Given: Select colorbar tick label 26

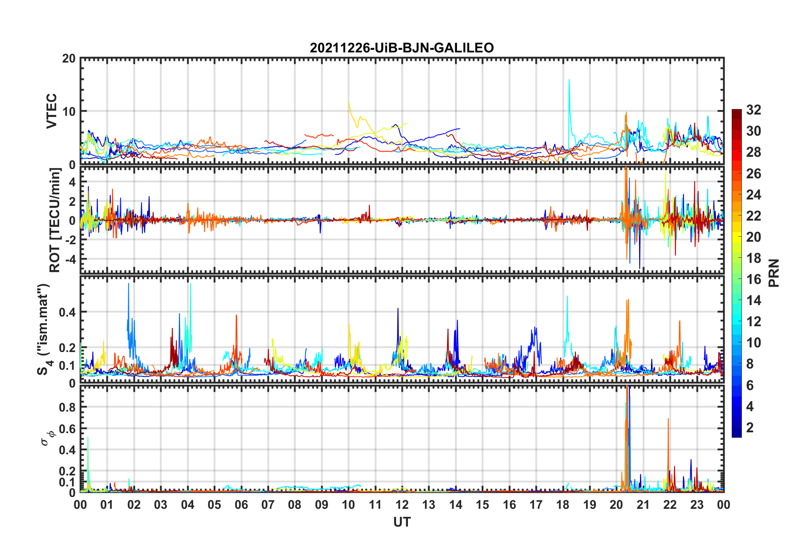Looking at the screenshot, I should pos(753,173).
